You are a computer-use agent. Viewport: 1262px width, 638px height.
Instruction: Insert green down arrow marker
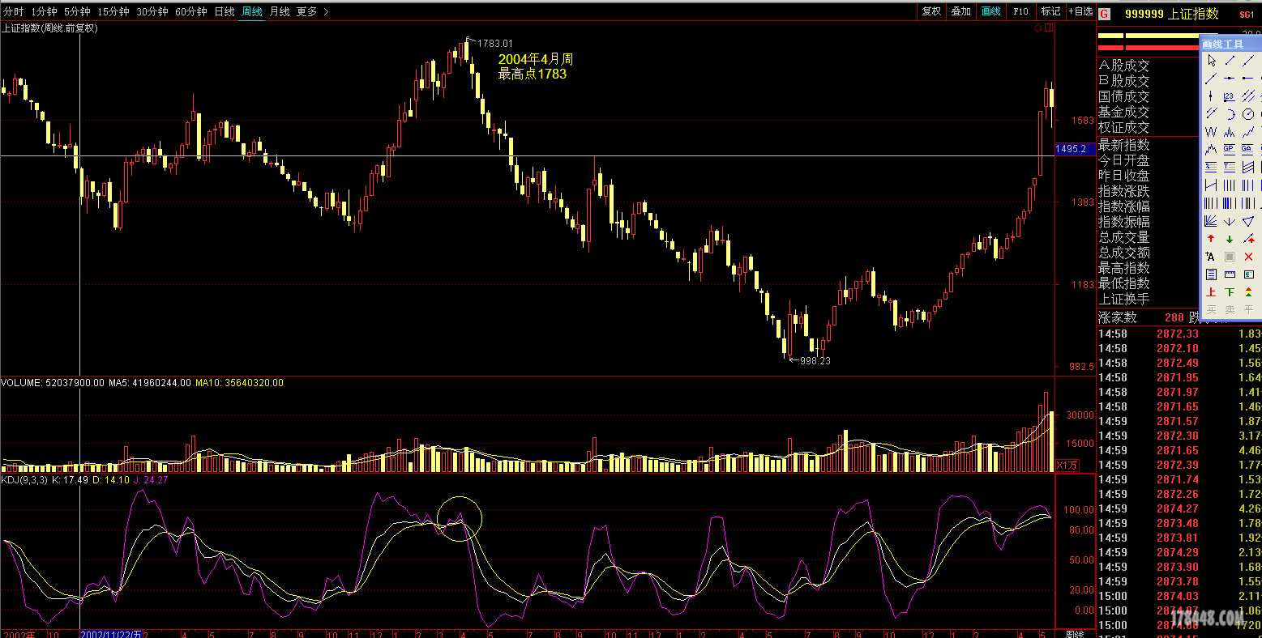tap(1230, 239)
